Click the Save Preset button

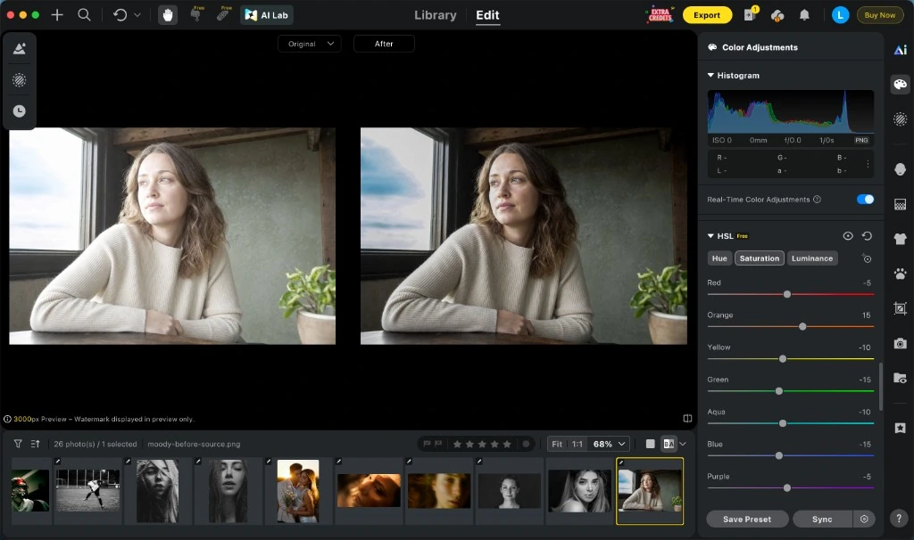click(747, 519)
